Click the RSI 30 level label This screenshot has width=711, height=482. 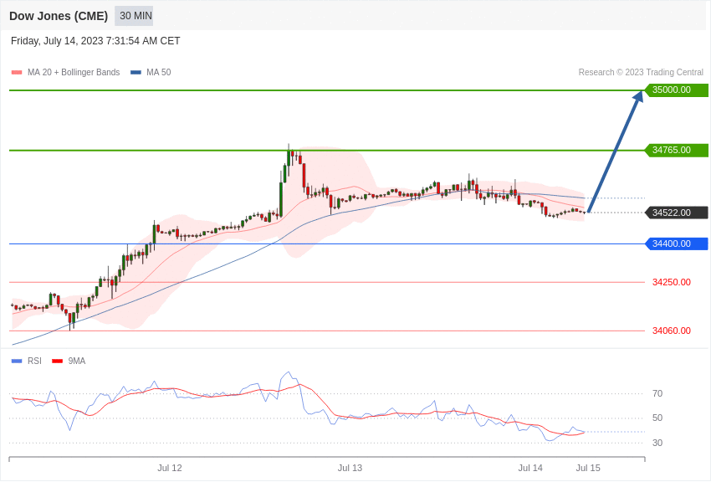pyautogui.click(x=657, y=443)
